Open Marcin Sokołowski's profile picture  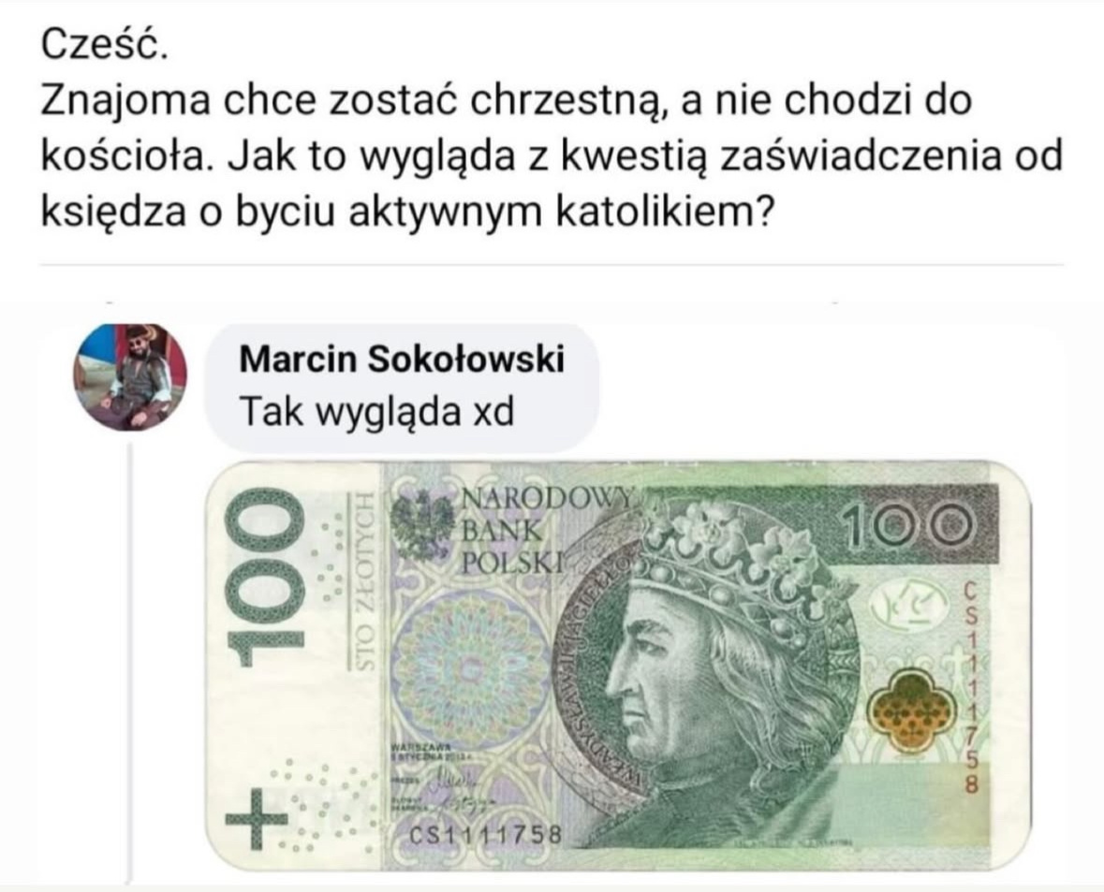click(x=131, y=377)
